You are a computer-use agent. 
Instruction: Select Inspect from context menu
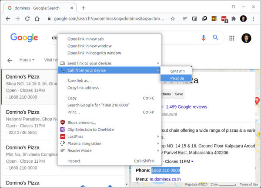[x=110, y=161]
